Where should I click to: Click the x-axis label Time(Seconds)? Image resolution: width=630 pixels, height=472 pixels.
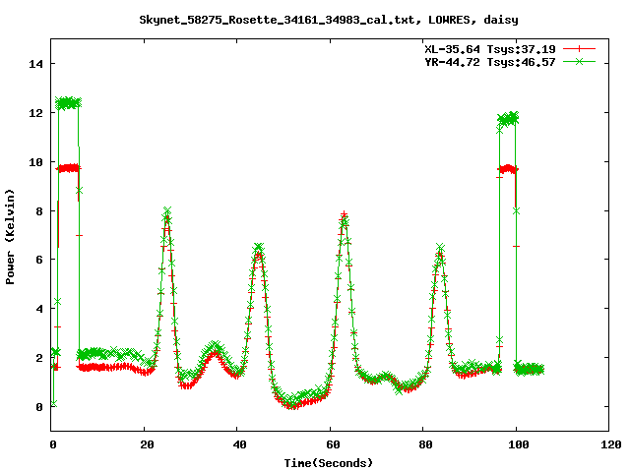coord(329,463)
